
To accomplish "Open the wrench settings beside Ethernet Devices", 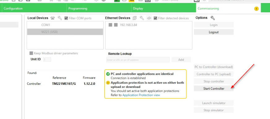I will 142,18.
